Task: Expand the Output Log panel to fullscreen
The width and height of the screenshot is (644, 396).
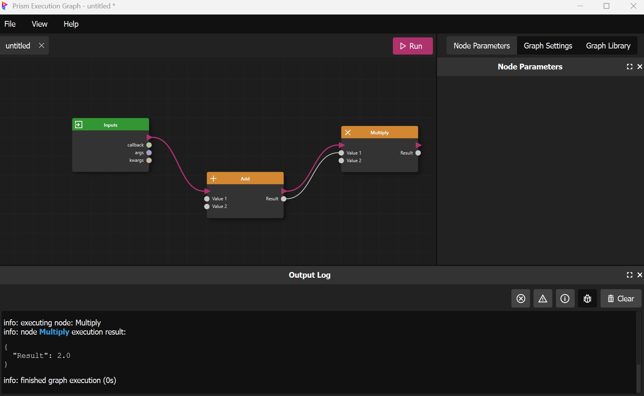Action: 630,275
